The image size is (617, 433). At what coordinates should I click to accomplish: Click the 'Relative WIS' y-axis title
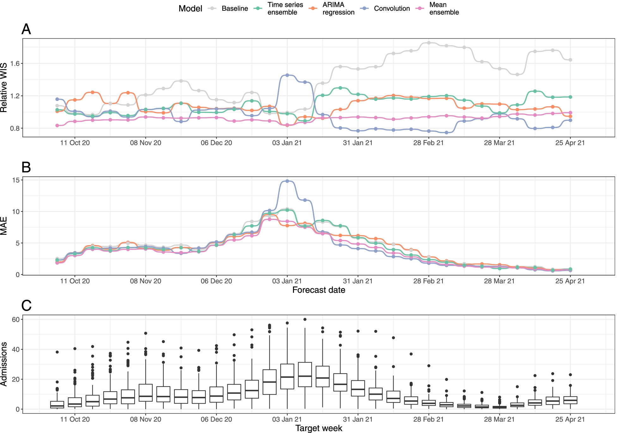click(4, 88)
